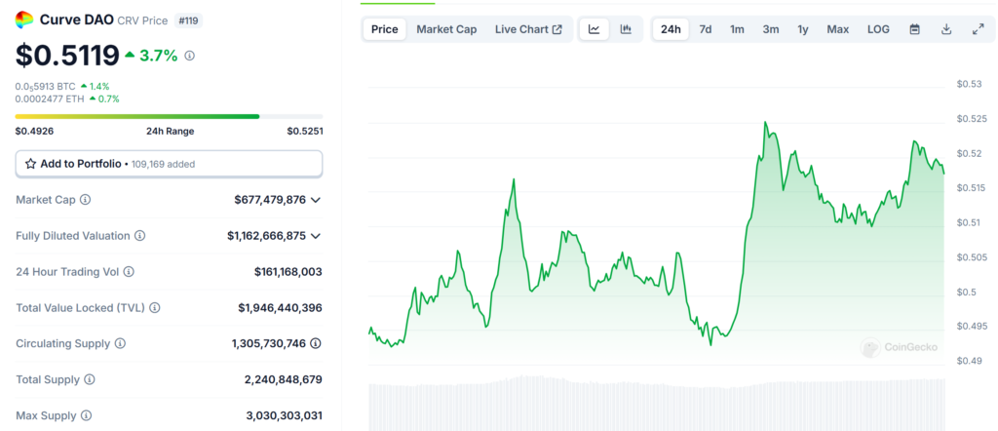Select the Price tab

coord(384,29)
